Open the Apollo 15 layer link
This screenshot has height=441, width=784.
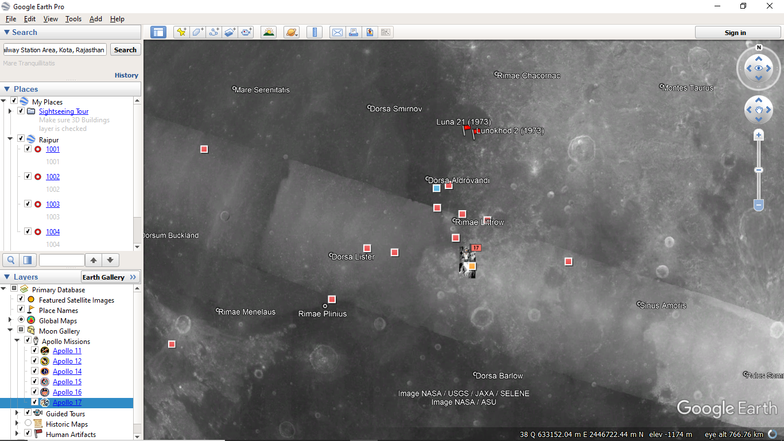coord(67,382)
